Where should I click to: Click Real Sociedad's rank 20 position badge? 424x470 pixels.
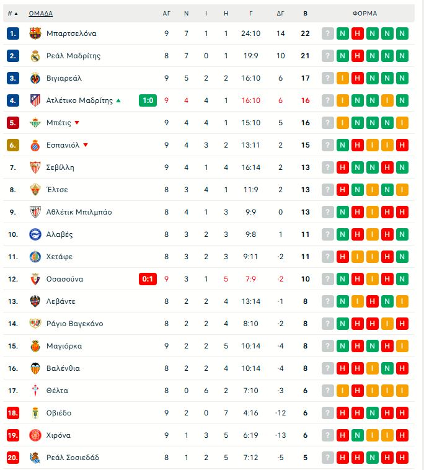point(14,458)
